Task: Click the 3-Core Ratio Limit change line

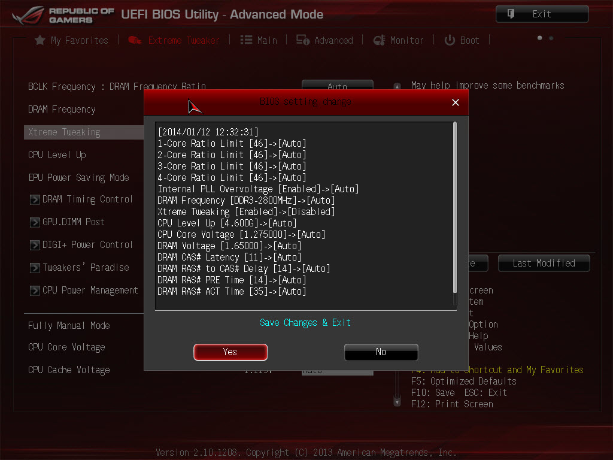Action: point(232,167)
